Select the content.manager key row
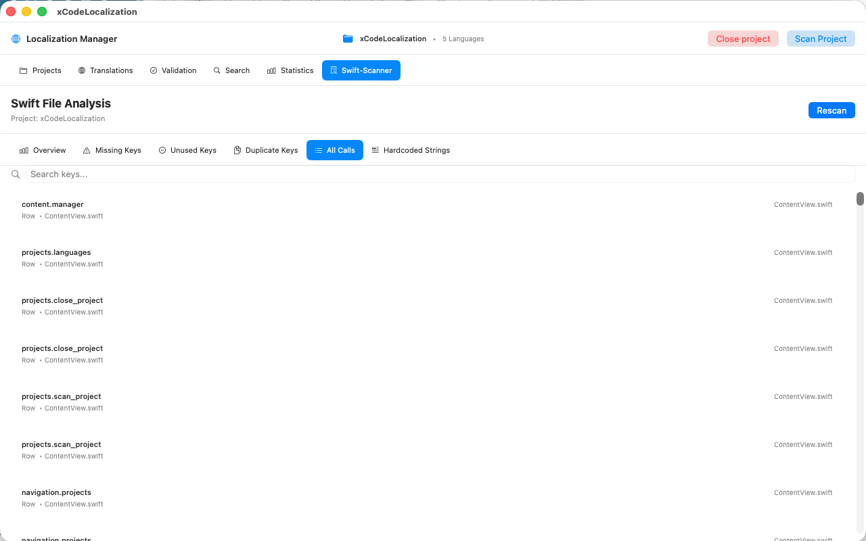Viewport: 866px width, 541px height. click(x=433, y=208)
